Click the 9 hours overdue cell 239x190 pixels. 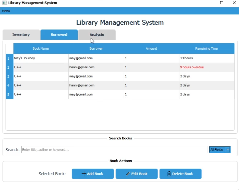(x=206, y=67)
